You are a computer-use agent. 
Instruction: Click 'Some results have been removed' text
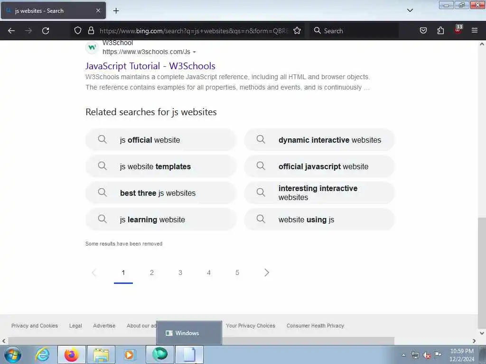124,244
